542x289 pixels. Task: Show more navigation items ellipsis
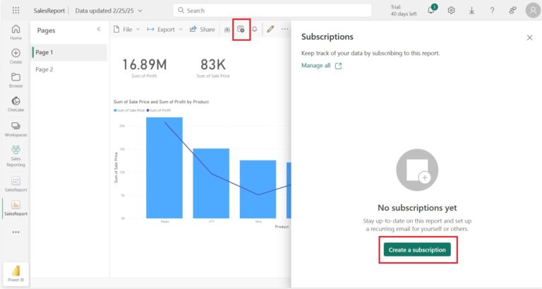coord(16,232)
